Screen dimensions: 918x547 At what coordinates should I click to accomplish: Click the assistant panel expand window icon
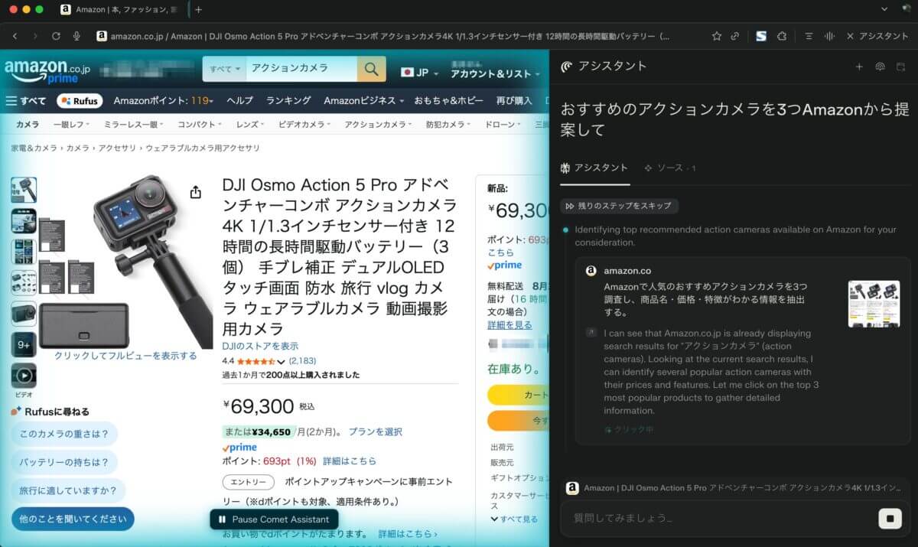pyautogui.click(x=900, y=67)
